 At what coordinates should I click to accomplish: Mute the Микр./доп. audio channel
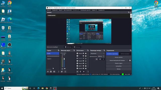[65, 69]
